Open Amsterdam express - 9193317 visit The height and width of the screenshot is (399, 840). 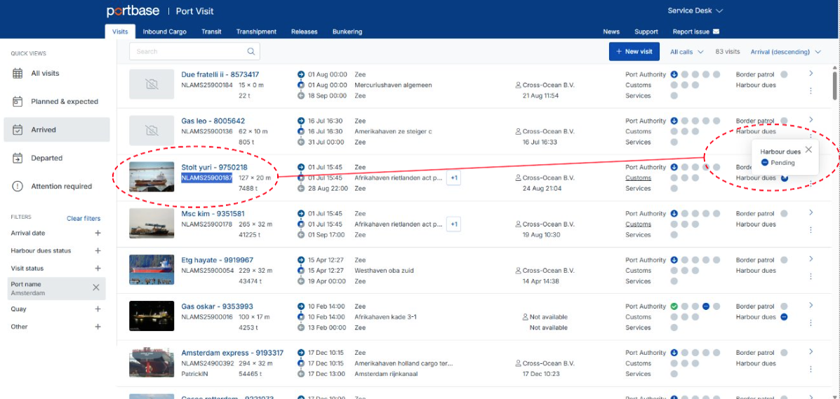232,353
